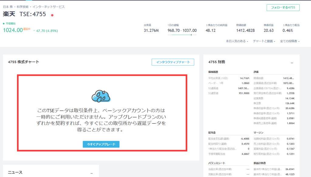Click the 1412.482B market cap value
This screenshot has width=311, height=177.
coord(245,30)
